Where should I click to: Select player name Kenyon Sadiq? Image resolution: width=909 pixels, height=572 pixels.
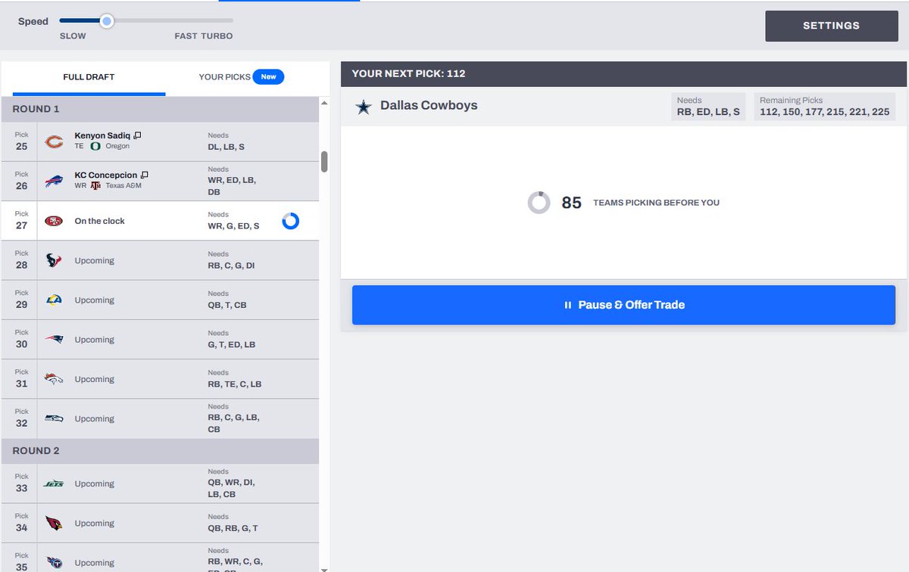click(102, 135)
